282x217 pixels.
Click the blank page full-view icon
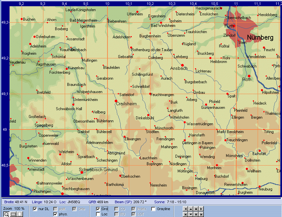click(x=19, y=214)
